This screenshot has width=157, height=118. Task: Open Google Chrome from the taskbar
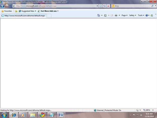42,115
